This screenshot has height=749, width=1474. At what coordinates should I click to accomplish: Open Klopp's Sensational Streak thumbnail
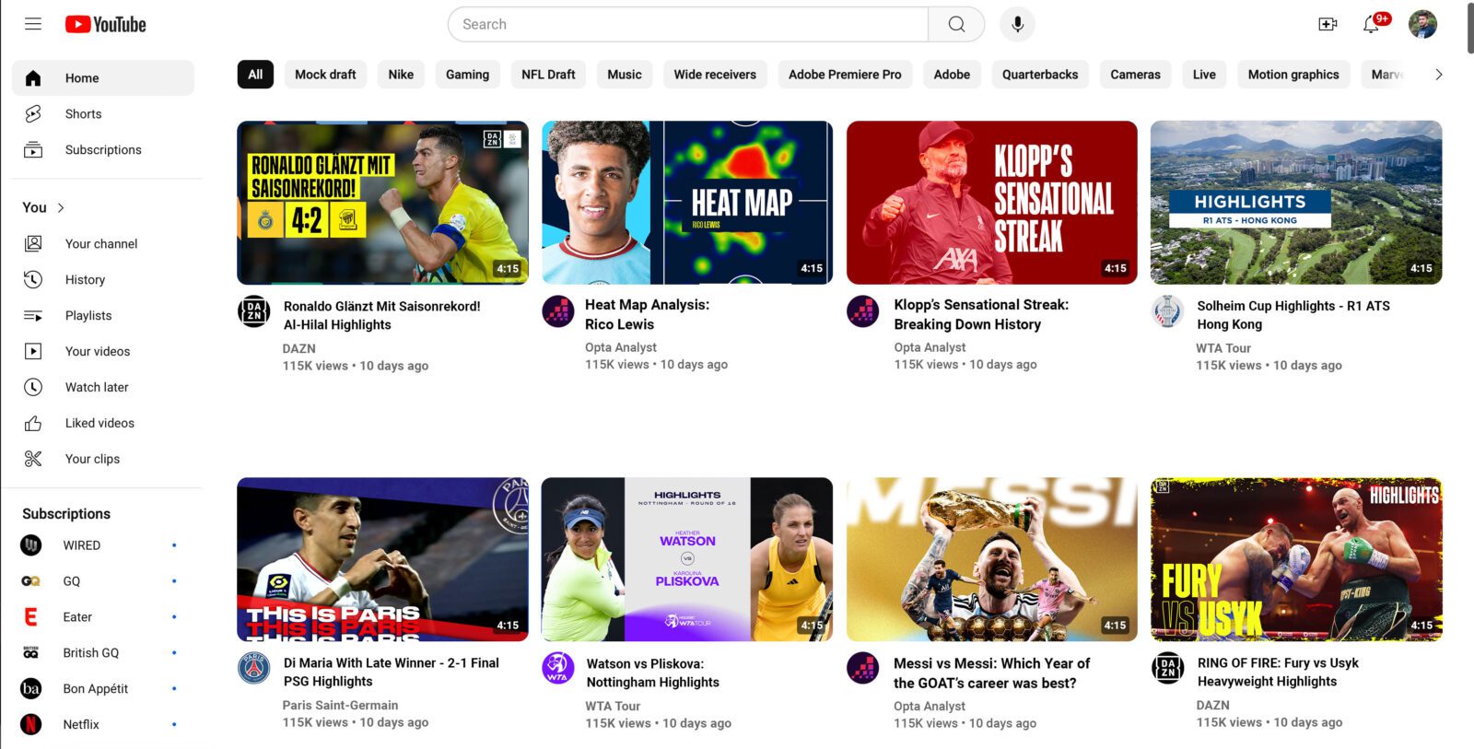992,203
